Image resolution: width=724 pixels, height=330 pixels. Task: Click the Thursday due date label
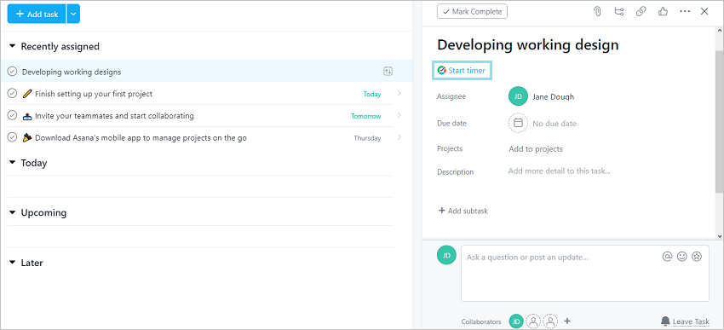(x=368, y=138)
